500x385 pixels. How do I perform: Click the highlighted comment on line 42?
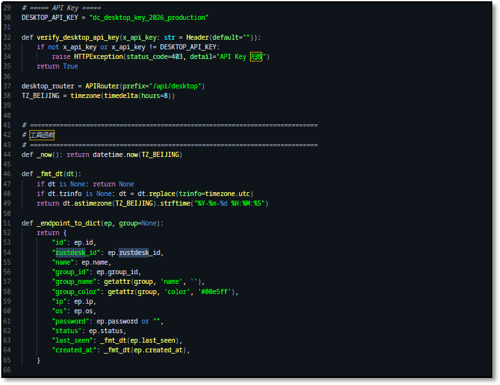point(42,135)
